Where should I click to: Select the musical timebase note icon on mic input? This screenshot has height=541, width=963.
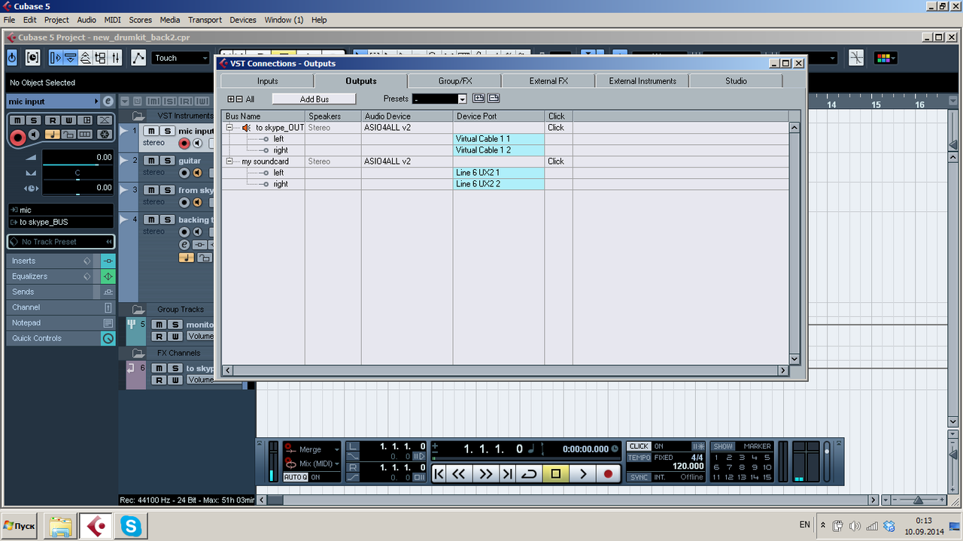point(53,134)
